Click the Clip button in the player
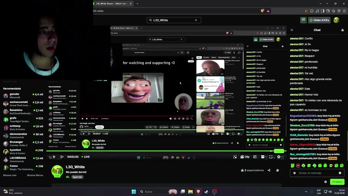Viewport: 348px width, 196px height. click(245, 157)
